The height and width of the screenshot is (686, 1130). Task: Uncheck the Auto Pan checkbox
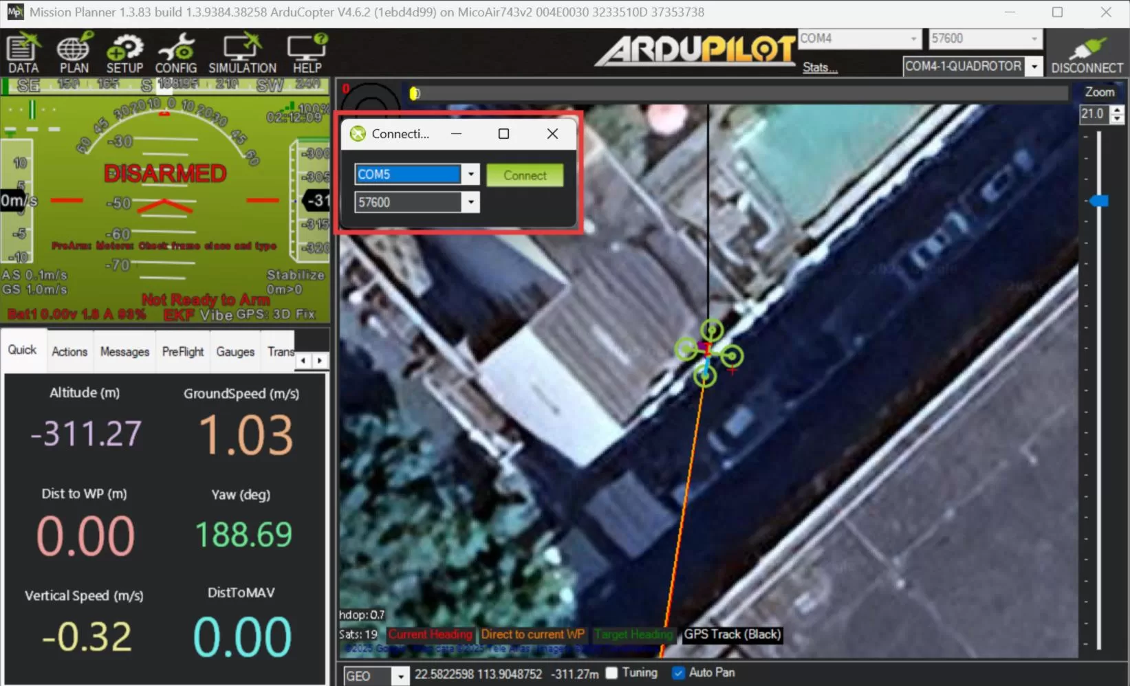[x=678, y=673]
